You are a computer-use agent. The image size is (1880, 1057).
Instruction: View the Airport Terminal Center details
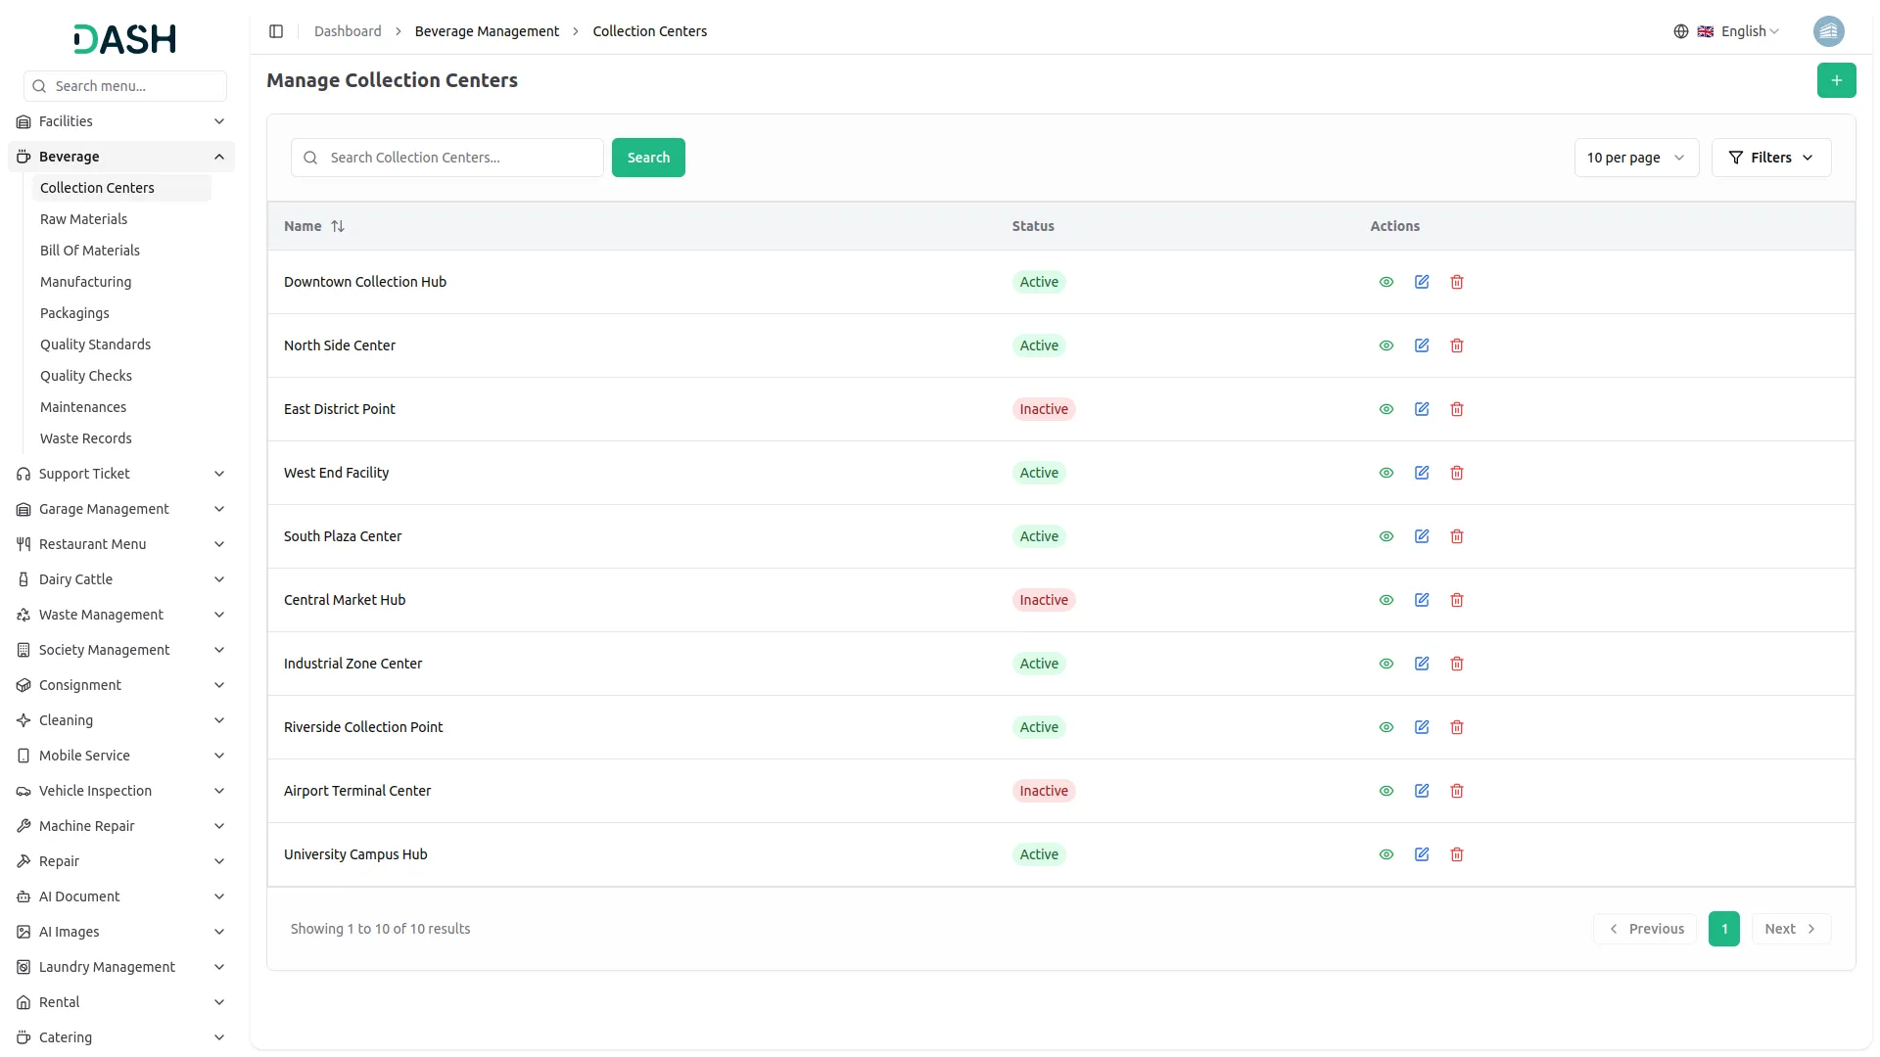(x=1386, y=791)
